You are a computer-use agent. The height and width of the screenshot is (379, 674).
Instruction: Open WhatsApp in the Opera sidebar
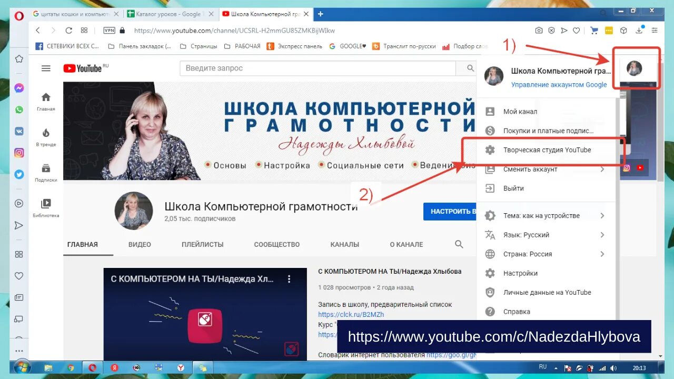[19, 109]
